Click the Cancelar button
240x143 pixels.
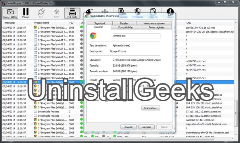pyautogui.click(x=146, y=127)
